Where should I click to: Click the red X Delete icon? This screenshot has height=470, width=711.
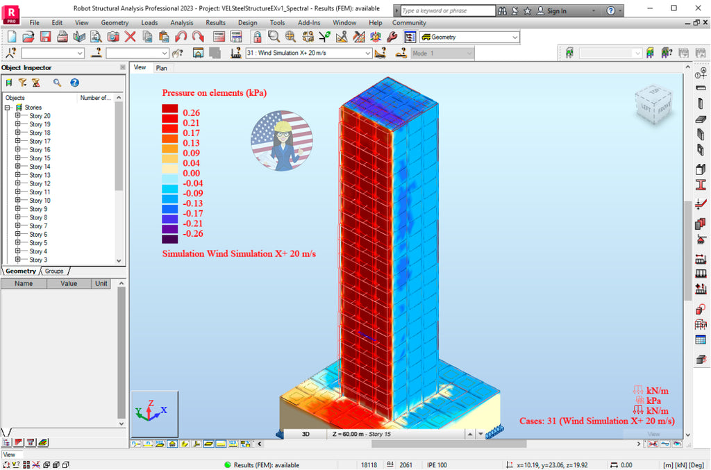tap(130, 37)
